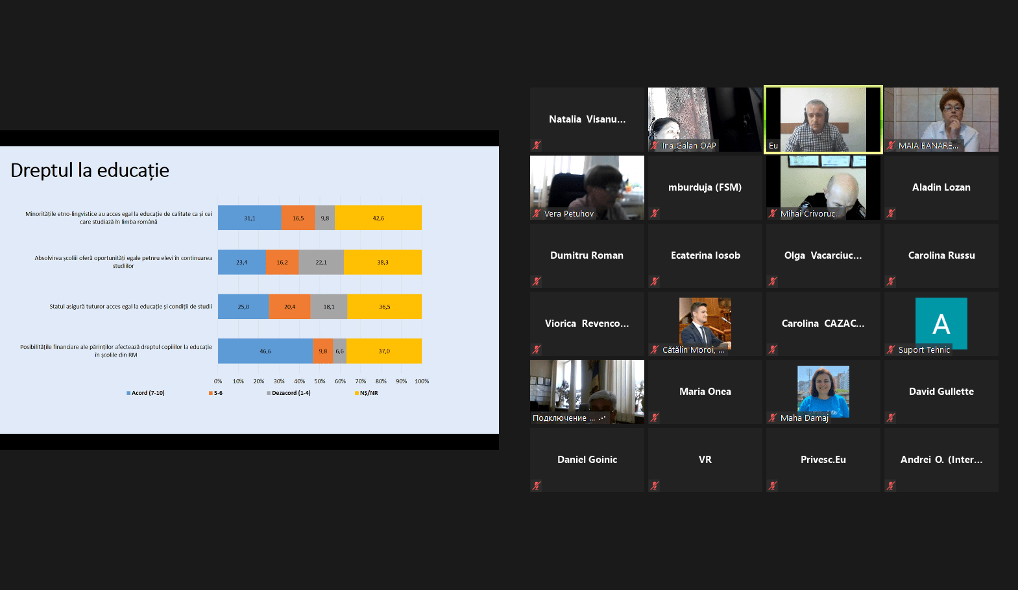Click the 'Ecaterina Iosob' participant name

705,255
